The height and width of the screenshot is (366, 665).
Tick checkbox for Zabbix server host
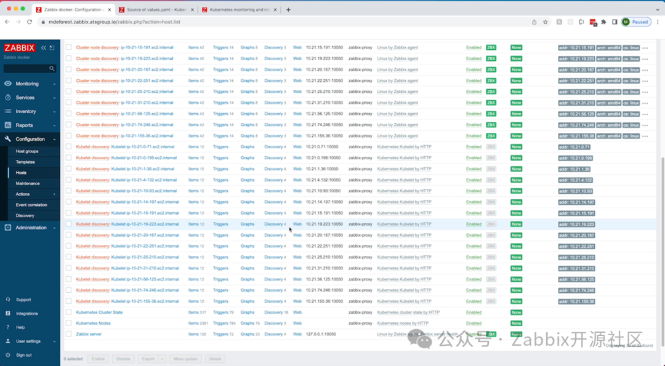click(68, 334)
